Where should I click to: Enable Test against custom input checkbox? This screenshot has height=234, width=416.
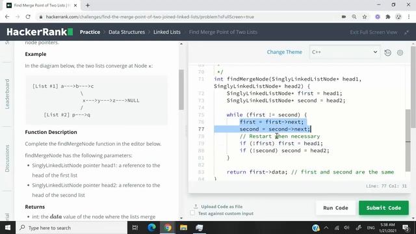(192, 213)
